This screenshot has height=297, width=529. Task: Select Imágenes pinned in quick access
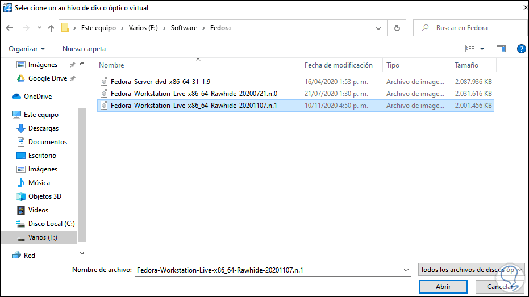(43, 65)
